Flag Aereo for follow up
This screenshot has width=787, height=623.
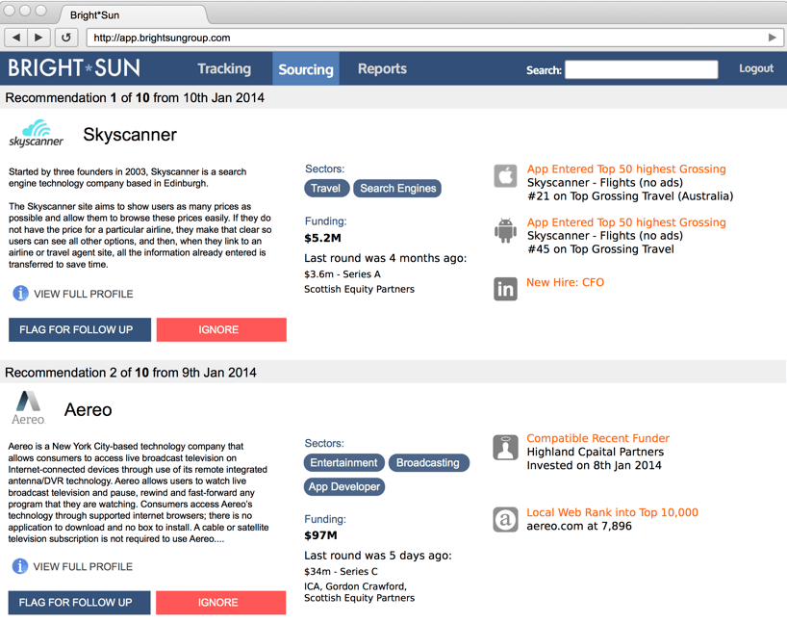(x=79, y=603)
